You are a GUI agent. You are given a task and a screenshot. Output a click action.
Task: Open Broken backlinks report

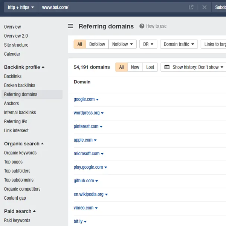pos(20,85)
